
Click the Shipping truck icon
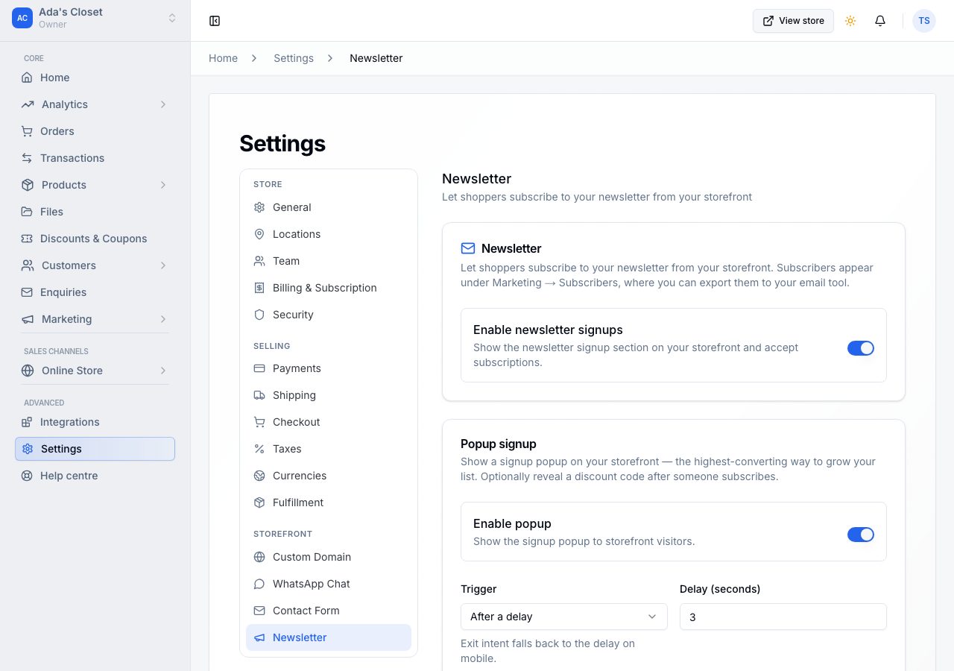point(259,395)
